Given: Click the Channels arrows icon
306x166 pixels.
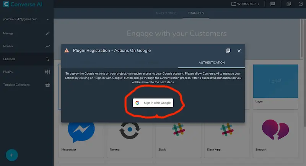Looking at the screenshot, I should click(47, 59).
